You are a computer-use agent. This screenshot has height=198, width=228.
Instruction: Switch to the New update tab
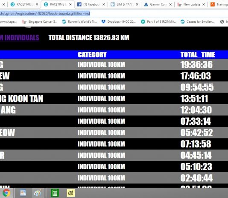pos(189,5)
